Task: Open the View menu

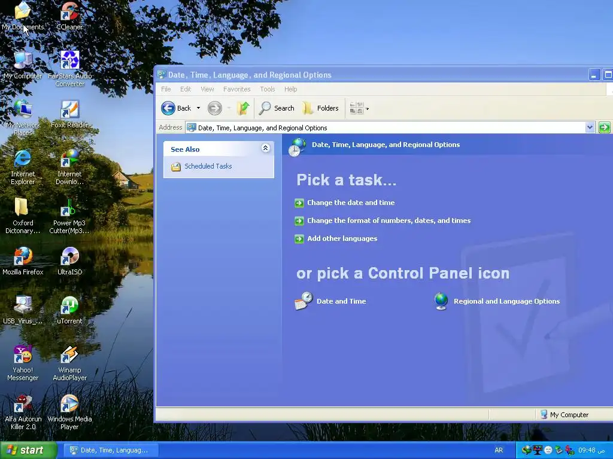Action: (x=207, y=89)
